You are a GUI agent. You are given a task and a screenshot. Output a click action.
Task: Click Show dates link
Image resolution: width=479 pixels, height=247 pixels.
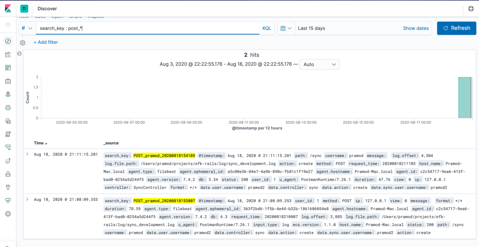(x=415, y=28)
